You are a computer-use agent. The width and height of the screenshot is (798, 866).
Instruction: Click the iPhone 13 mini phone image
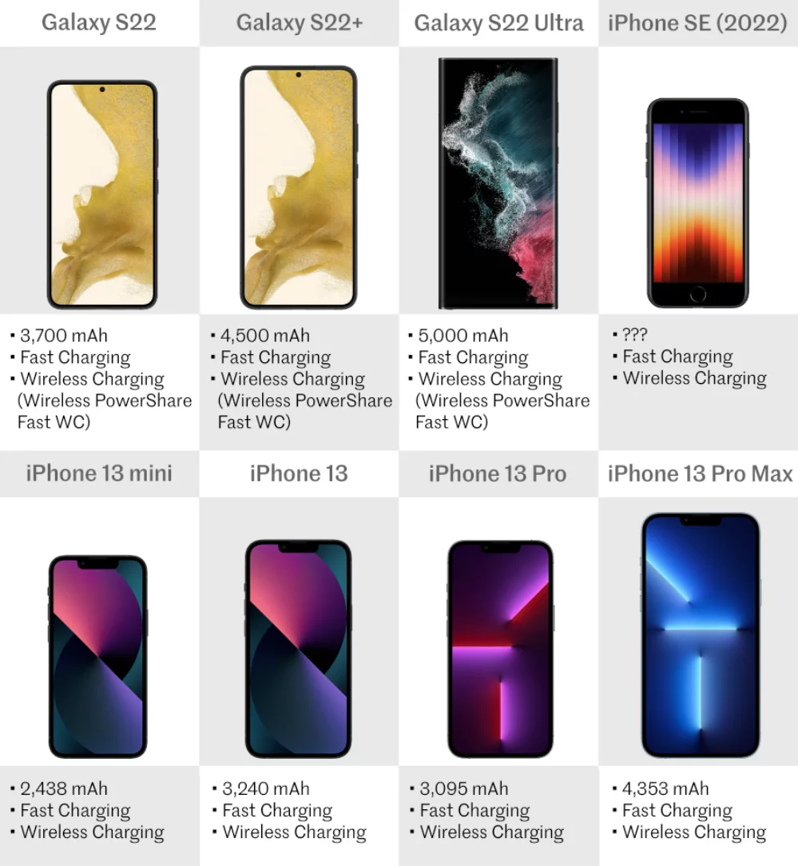[x=97, y=656]
